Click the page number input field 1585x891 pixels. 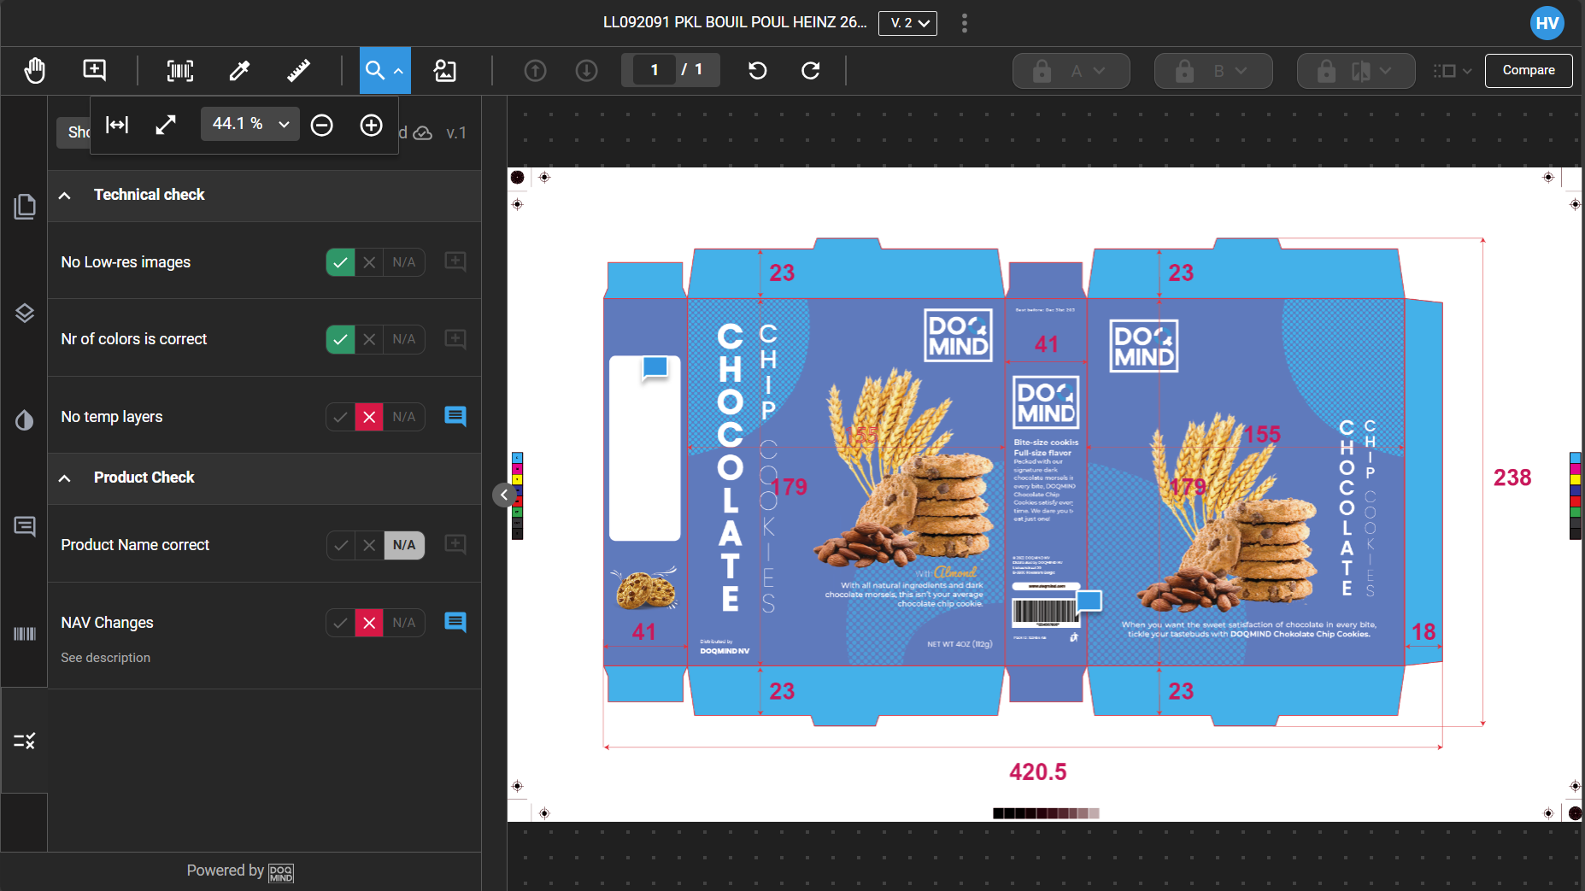coord(655,70)
